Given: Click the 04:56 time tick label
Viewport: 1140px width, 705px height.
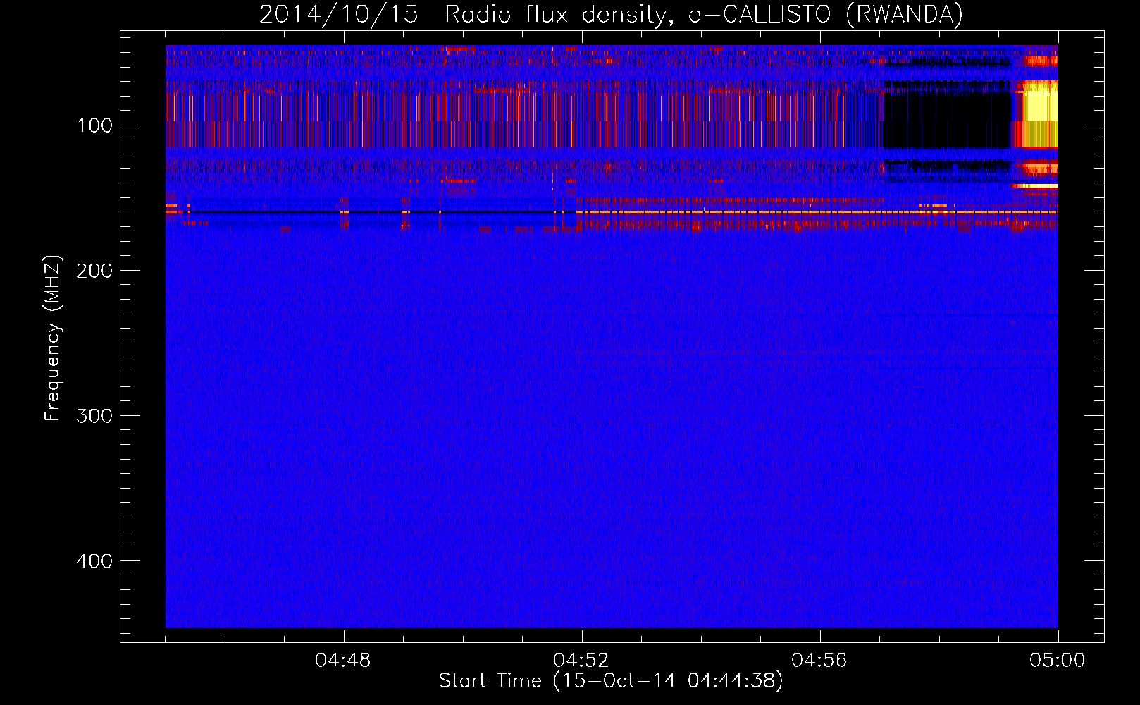Looking at the screenshot, I should coord(819,661).
